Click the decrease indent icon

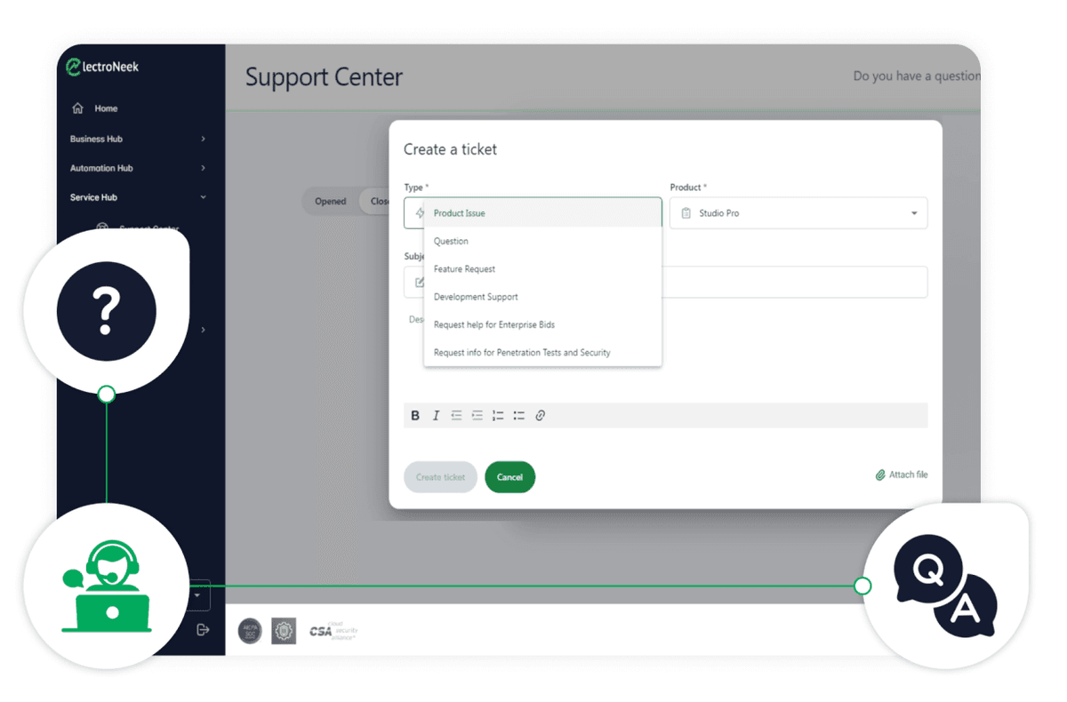(x=456, y=415)
